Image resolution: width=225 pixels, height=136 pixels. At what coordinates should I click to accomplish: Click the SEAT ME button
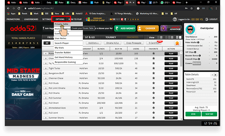[x=209, y=114]
